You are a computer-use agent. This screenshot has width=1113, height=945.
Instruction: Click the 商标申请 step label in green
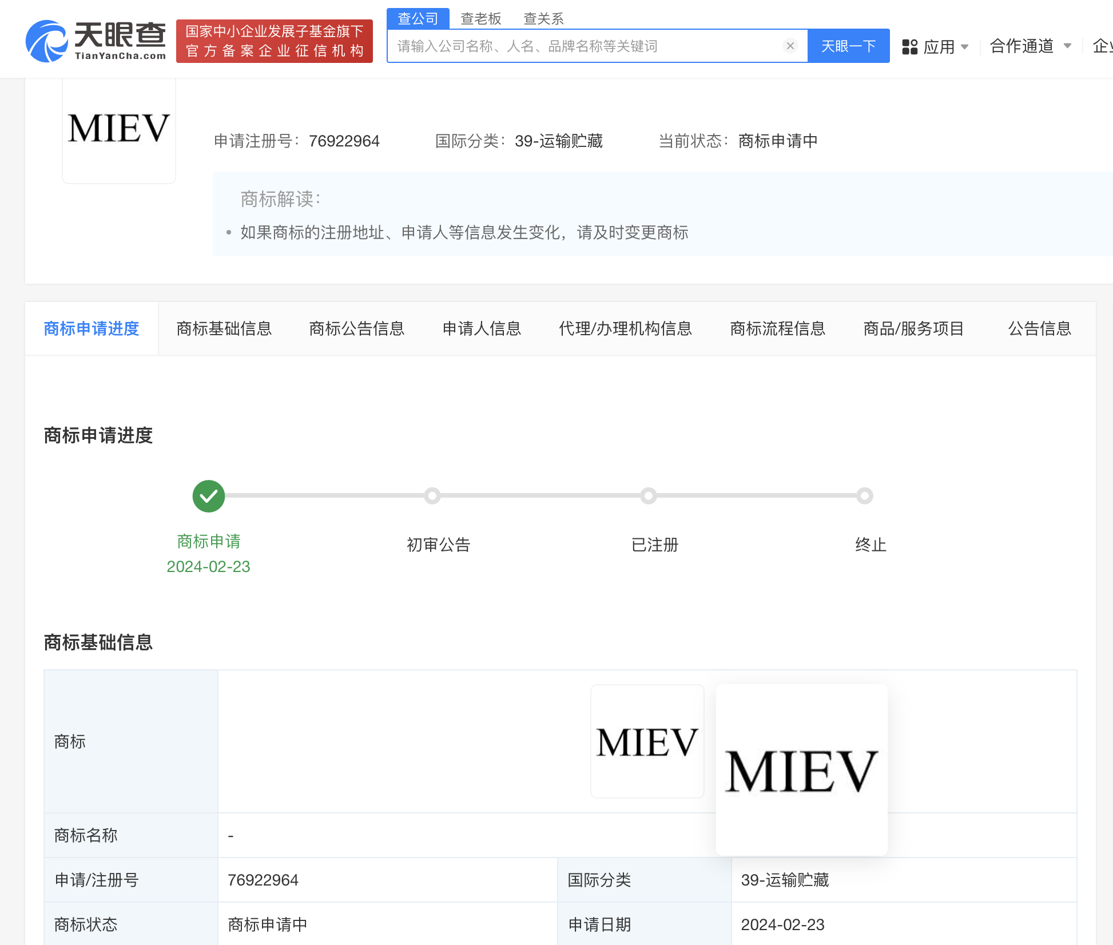(x=209, y=541)
